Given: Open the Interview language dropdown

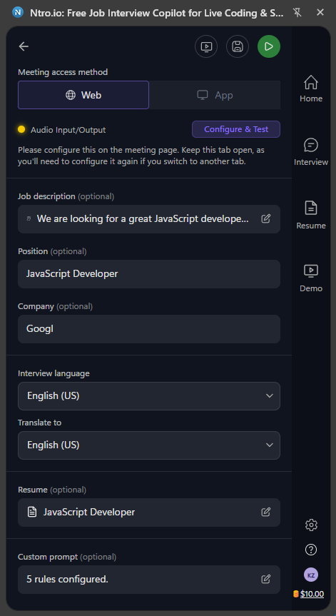Looking at the screenshot, I should pyautogui.click(x=149, y=396).
